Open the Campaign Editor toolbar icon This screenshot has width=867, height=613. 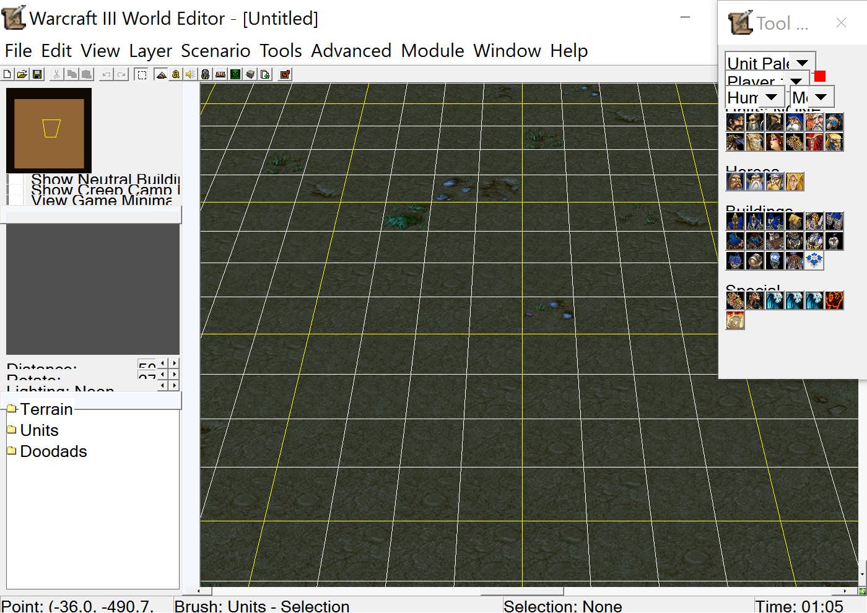pyautogui.click(x=220, y=74)
